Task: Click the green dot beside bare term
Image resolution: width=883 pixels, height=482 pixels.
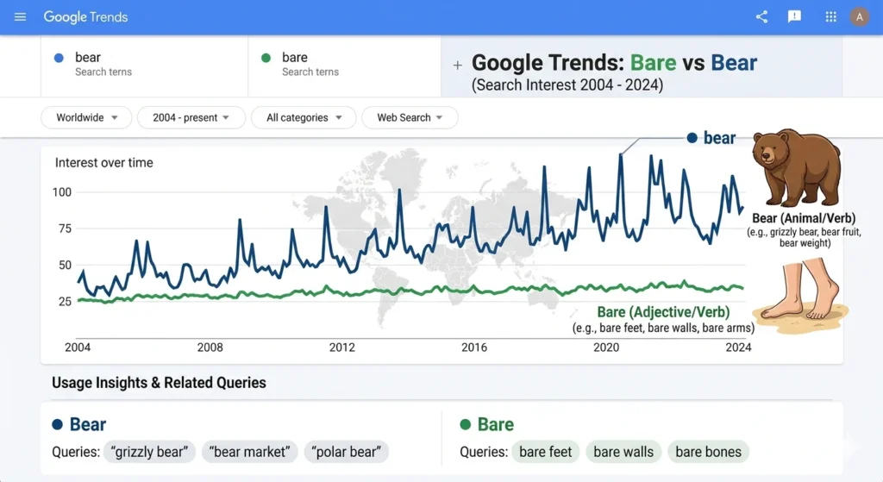Action: tap(266, 58)
